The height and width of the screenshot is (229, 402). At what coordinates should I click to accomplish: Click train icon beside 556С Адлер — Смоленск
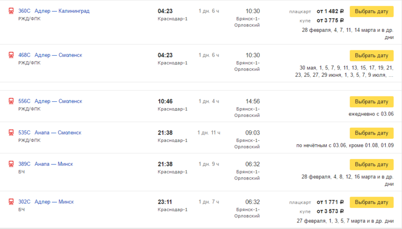(x=11, y=101)
